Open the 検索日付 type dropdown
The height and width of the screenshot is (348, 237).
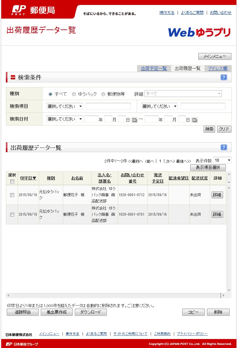65,119
